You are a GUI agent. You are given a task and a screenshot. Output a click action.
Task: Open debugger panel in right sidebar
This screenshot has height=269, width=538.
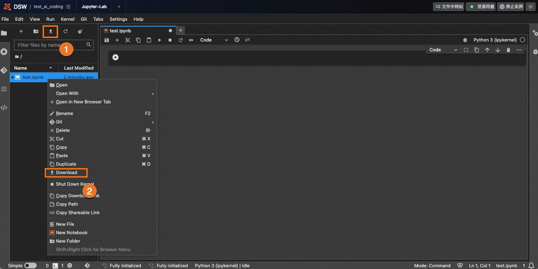(x=535, y=52)
